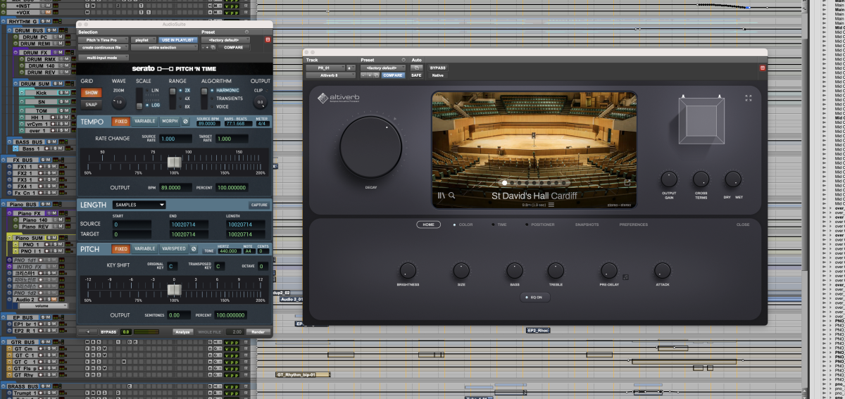Open the multi-input mode dropdown
The width and height of the screenshot is (845, 399).
[x=103, y=57]
